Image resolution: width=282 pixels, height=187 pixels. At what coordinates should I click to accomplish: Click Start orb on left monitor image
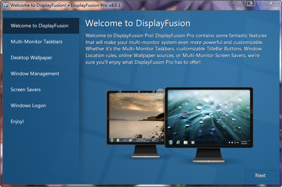click(x=112, y=140)
